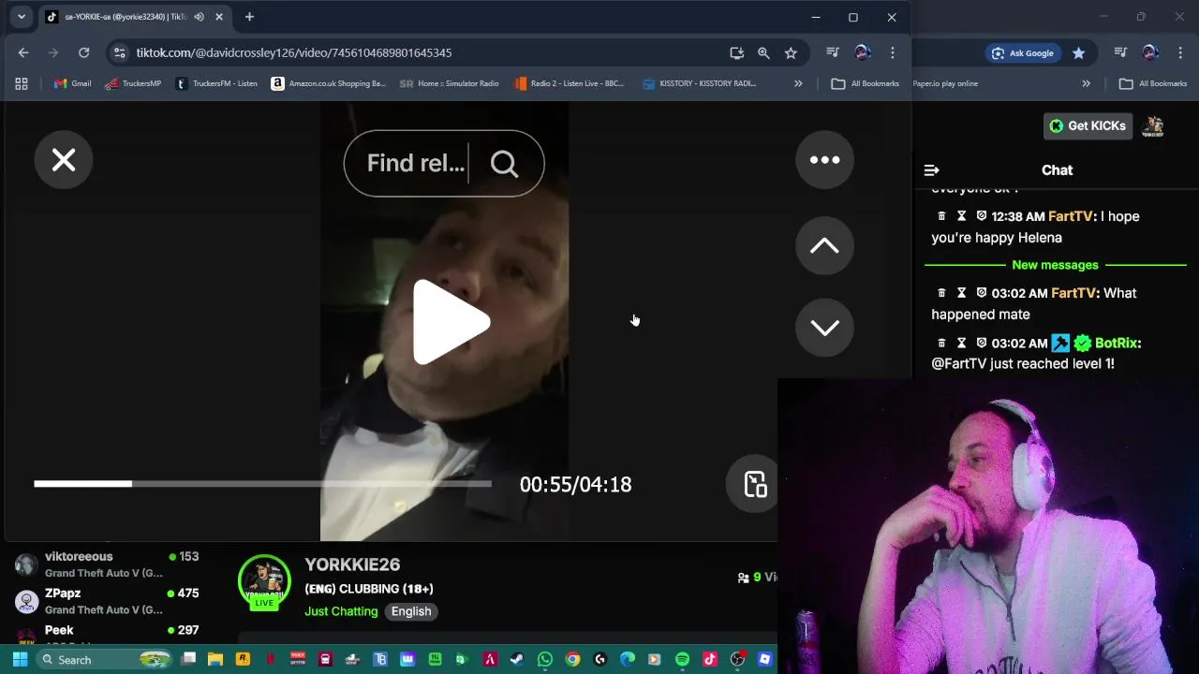Click the TikTok URL address bar
The image size is (1199, 674).
coord(293,52)
